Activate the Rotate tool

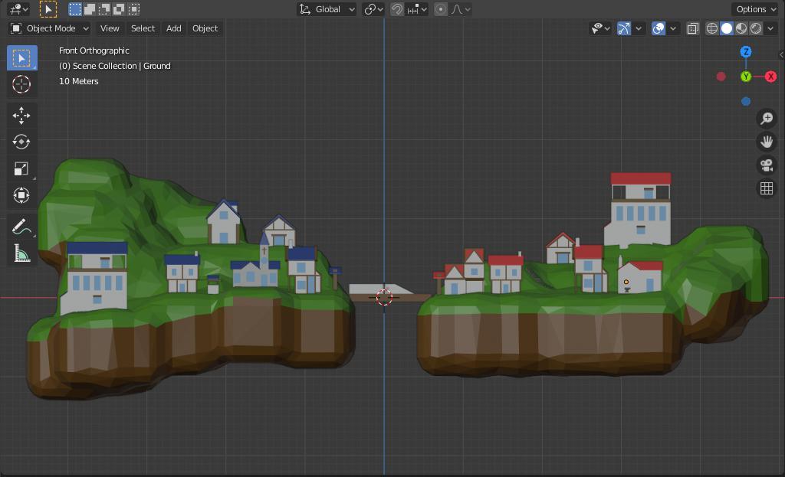click(x=21, y=142)
